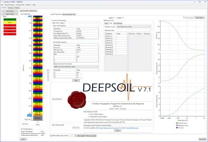Click the down arrow beside Next Layer

click(205, 18)
